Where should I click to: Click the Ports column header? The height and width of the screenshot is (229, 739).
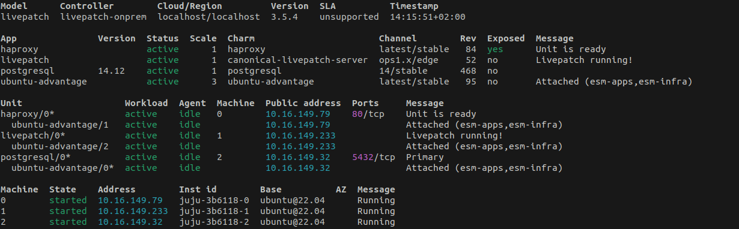pyautogui.click(x=365, y=103)
